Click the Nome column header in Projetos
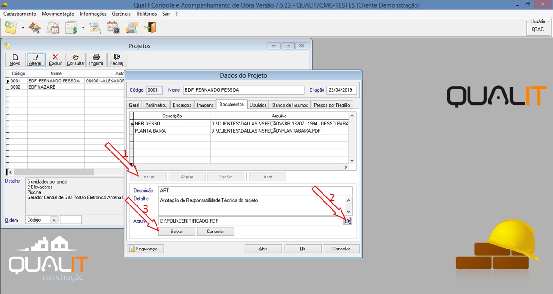The width and height of the screenshot is (553, 294). [55, 73]
